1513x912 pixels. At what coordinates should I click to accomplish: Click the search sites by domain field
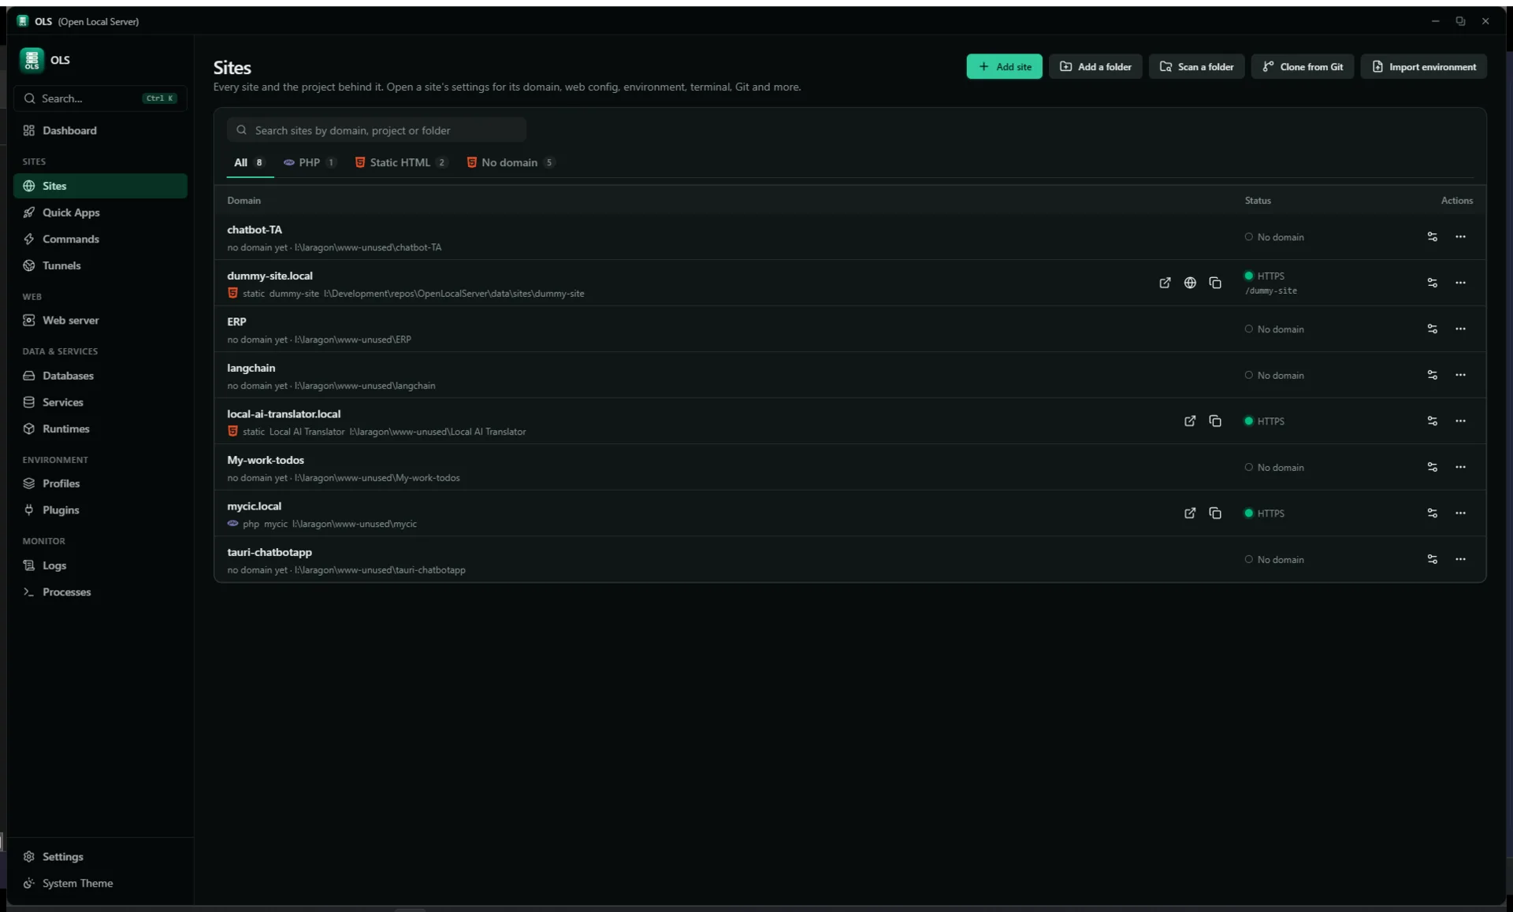[377, 131]
